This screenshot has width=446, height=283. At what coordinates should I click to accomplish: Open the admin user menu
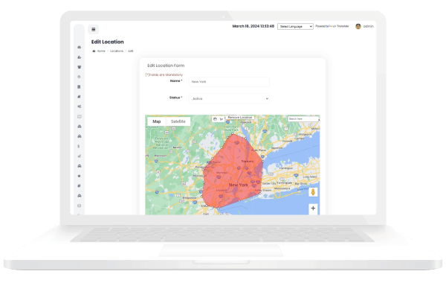369,26
